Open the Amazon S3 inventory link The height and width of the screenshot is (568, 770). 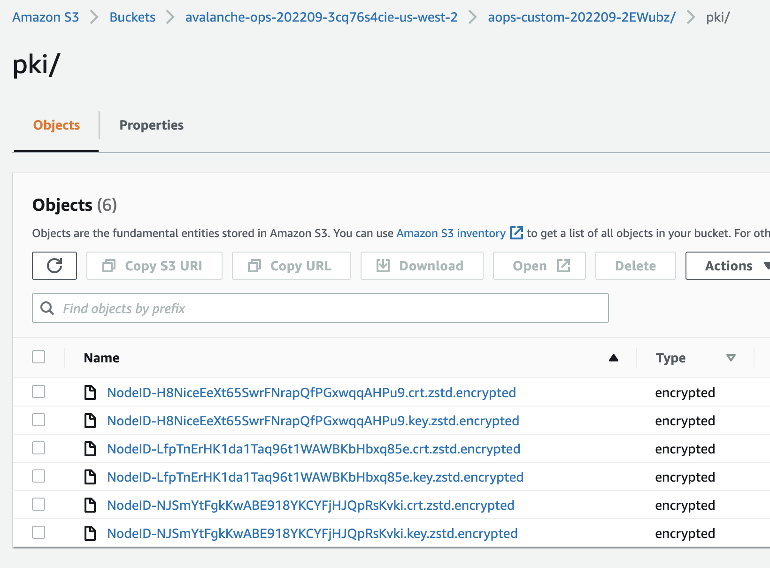click(x=451, y=233)
